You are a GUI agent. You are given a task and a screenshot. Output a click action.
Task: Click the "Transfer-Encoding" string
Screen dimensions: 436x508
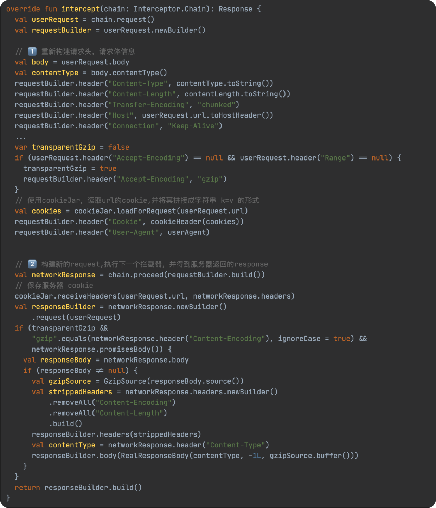pos(148,105)
